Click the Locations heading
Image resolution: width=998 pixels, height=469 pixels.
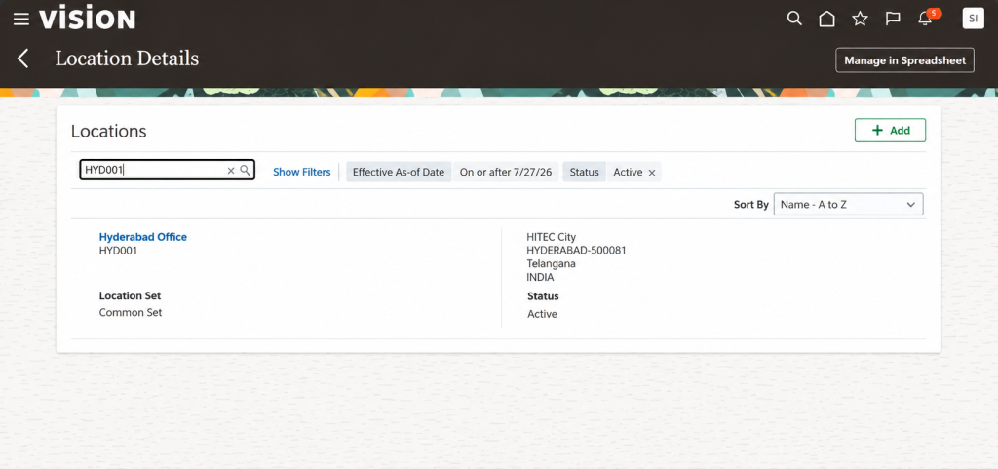point(109,131)
